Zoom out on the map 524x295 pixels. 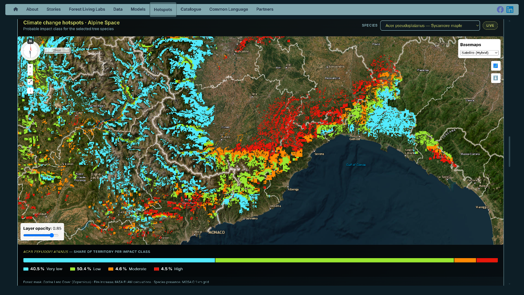click(x=30, y=73)
